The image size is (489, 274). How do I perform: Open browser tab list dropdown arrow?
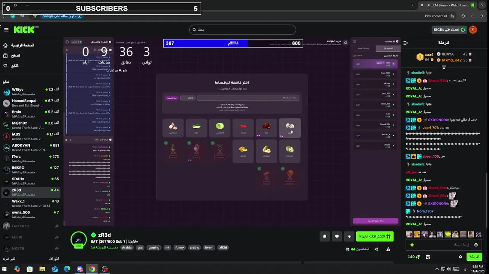coord(482,5)
